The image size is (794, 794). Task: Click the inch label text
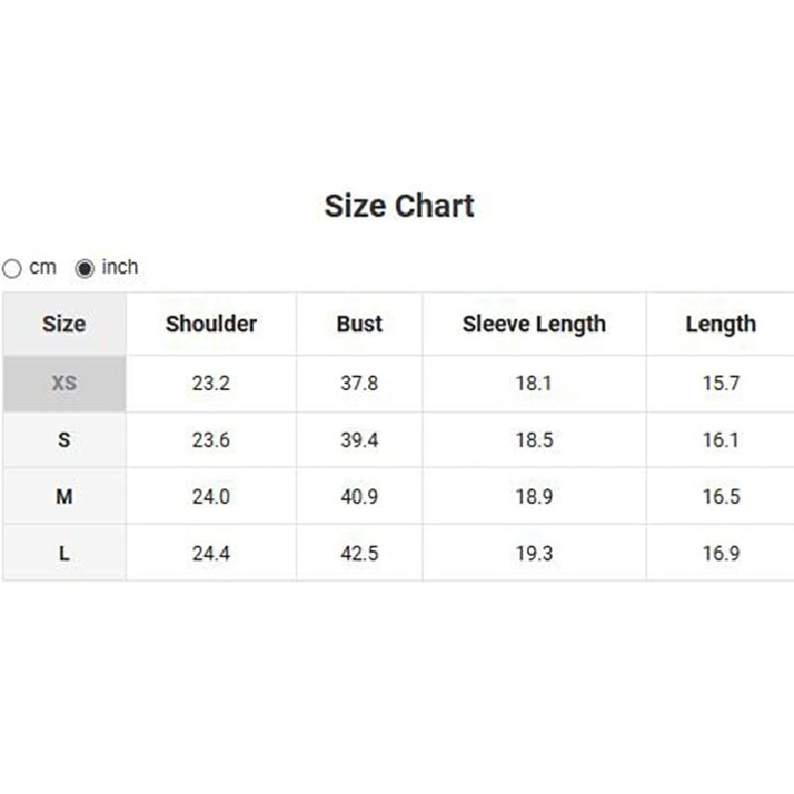[x=119, y=267]
